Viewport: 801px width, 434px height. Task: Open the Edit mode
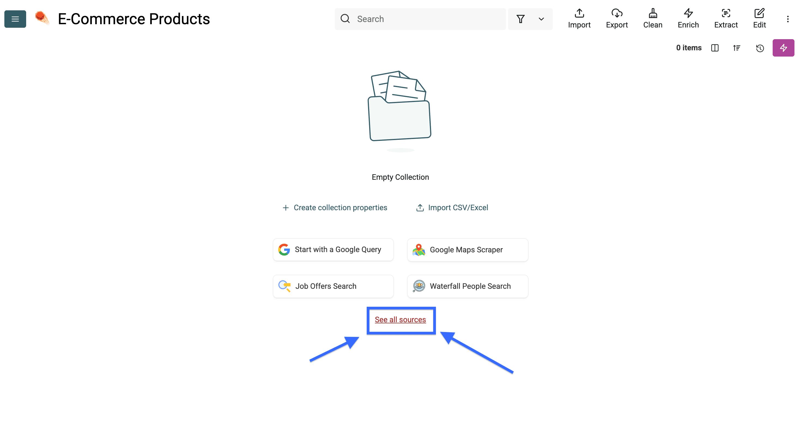(x=759, y=18)
